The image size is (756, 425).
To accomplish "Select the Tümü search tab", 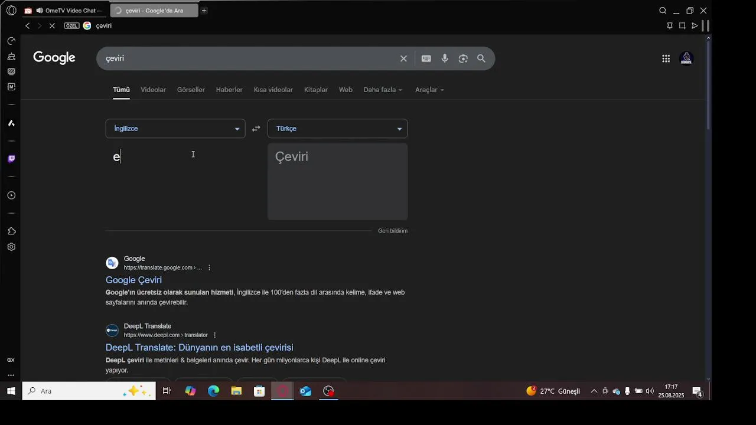I will 121,90.
